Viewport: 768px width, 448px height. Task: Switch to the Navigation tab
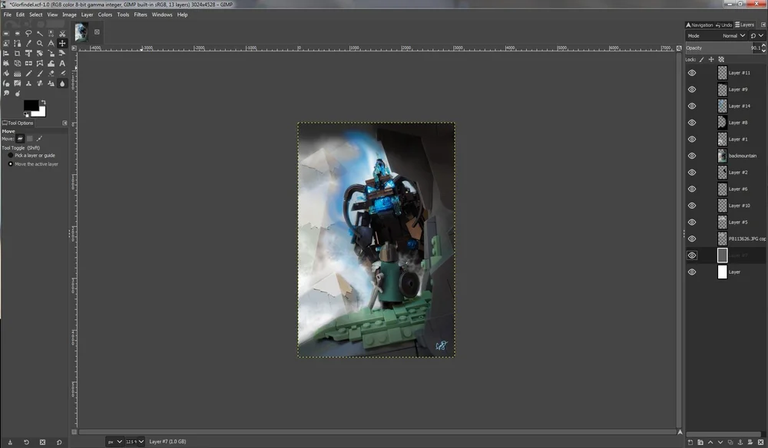click(x=699, y=24)
